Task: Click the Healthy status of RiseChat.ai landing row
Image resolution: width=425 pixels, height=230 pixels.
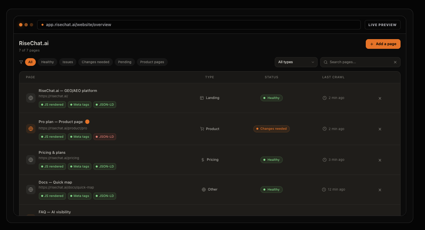Action: coord(271,98)
